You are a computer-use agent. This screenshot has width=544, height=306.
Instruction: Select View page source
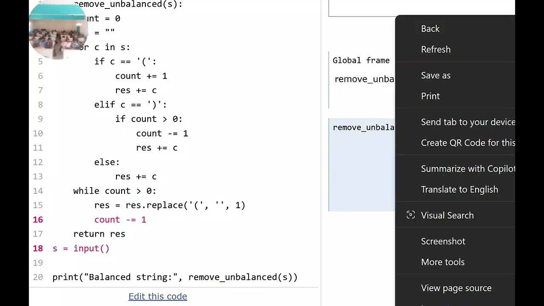coord(455,288)
